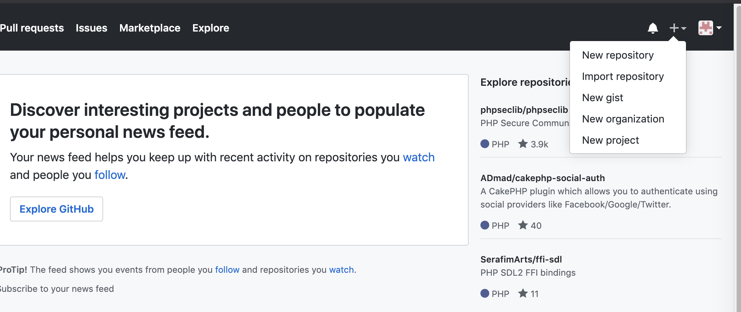Viewport: 741px width, 312px height.
Task: Click the 'watch' link in news feed description
Action: coord(419,157)
